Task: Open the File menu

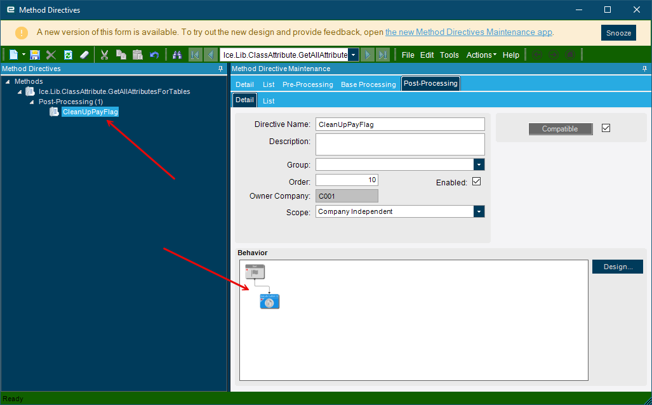Action: coord(408,55)
